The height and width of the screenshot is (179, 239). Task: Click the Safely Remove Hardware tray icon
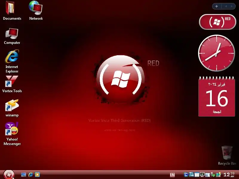(213, 175)
